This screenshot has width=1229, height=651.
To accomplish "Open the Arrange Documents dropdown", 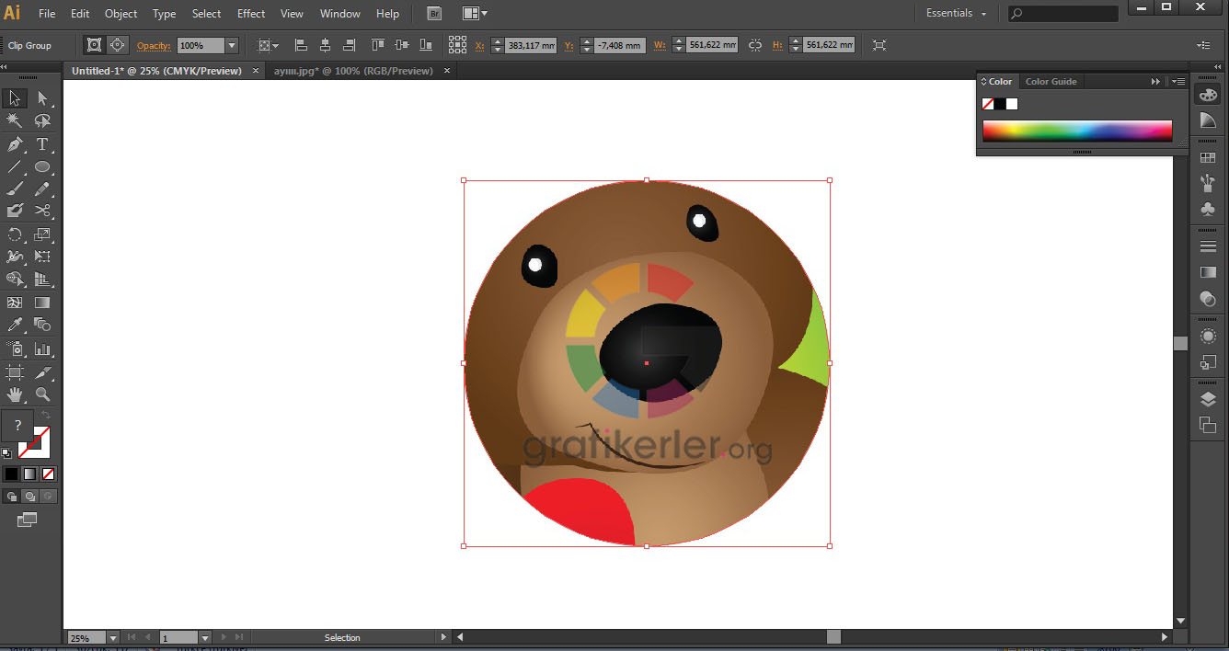I will pos(475,14).
